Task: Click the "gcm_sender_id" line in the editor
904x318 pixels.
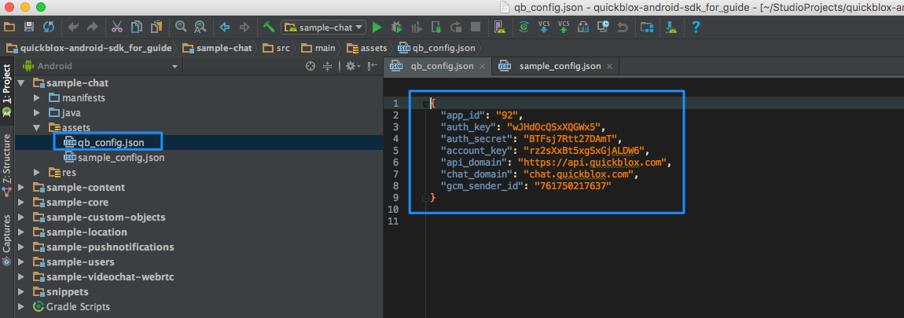Action: tap(526, 185)
